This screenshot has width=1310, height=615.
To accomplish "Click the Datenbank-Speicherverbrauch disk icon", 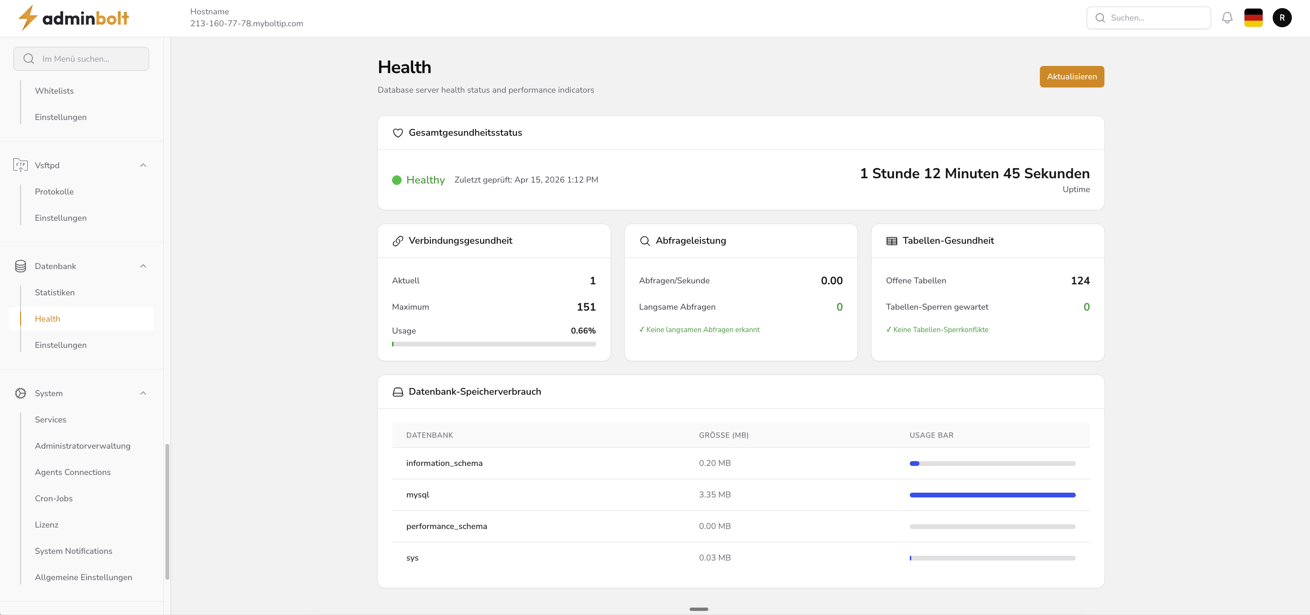I will pos(398,392).
